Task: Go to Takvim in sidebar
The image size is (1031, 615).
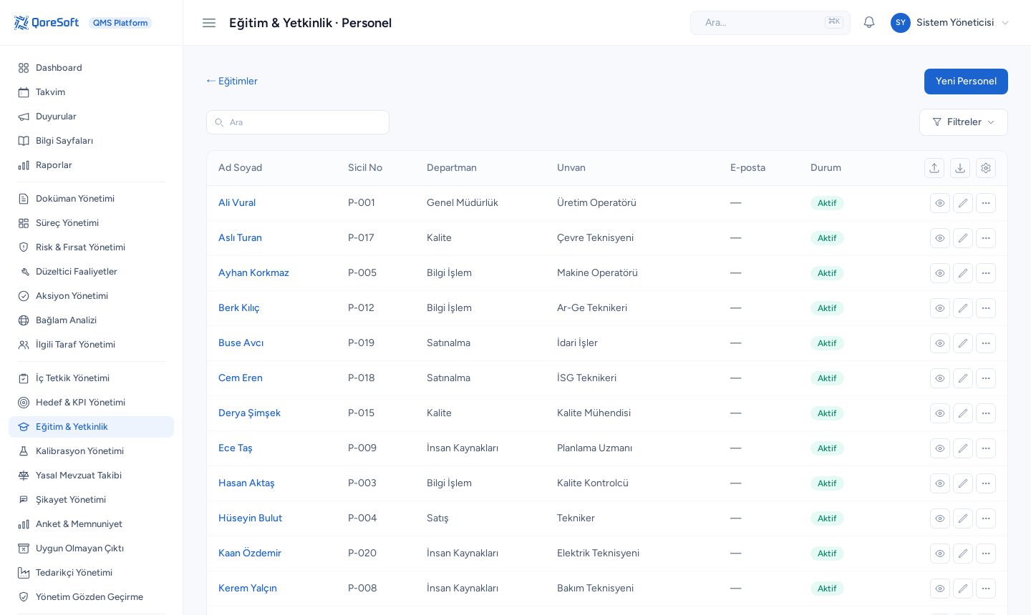Action: click(91, 92)
